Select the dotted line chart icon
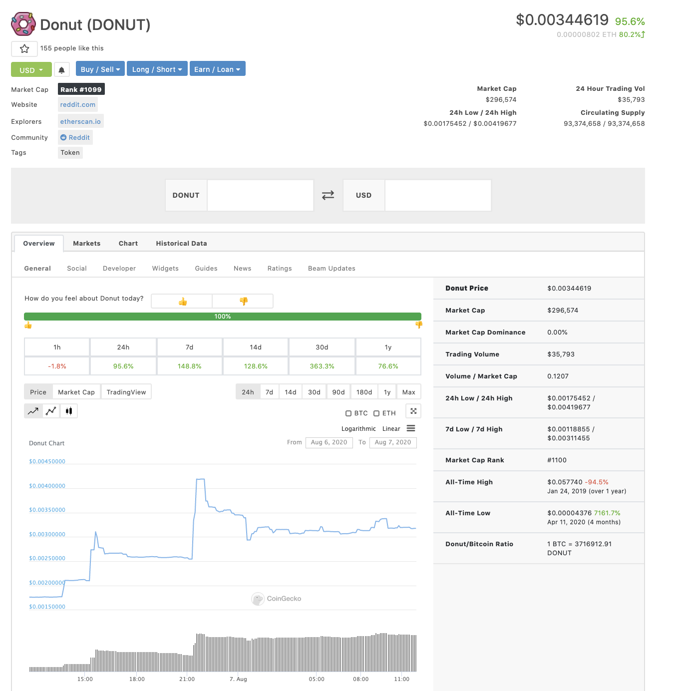This screenshot has width=673, height=691. [x=51, y=411]
